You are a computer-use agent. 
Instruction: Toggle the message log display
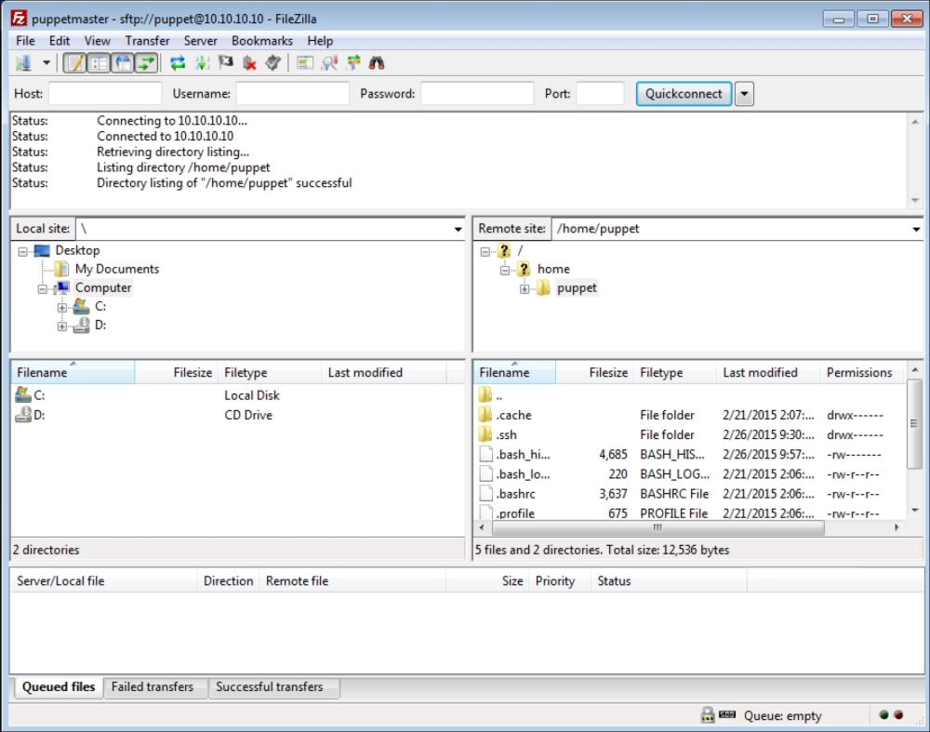74,63
